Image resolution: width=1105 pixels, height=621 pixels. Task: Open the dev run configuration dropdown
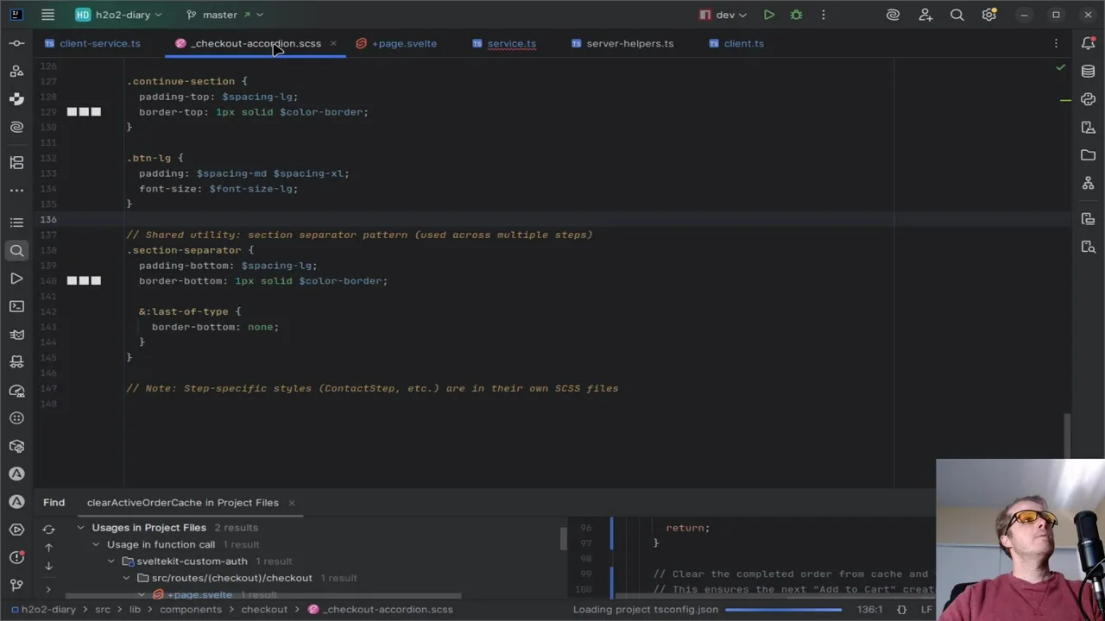click(x=723, y=15)
